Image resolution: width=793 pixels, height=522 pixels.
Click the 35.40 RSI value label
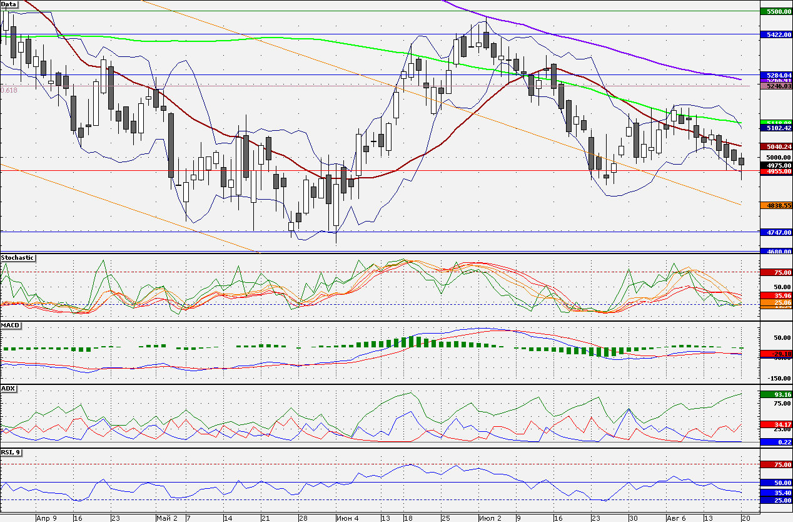pos(775,493)
